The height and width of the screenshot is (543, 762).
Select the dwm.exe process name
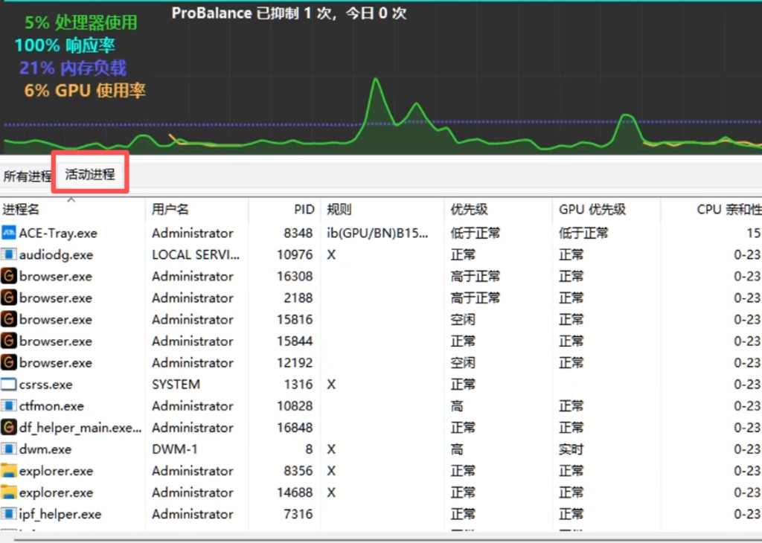point(45,449)
